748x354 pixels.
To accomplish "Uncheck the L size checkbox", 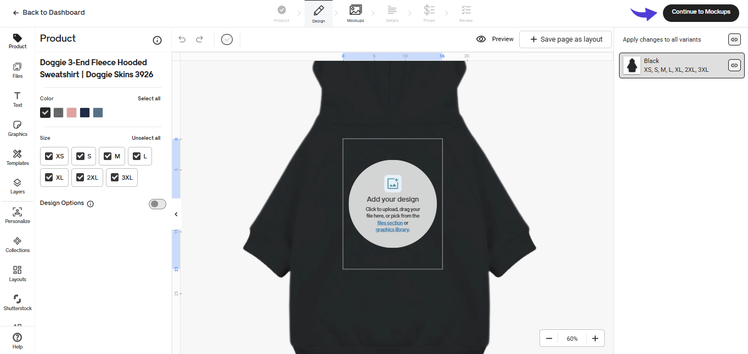I will point(137,156).
